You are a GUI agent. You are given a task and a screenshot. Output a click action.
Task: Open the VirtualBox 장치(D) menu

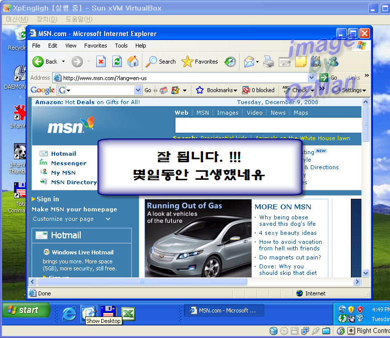[47, 19]
